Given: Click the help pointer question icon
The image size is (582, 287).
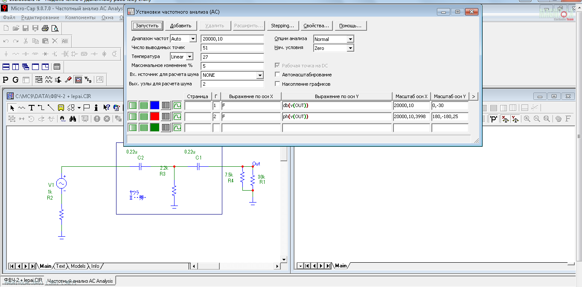Looking at the screenshot, I should click(106, 107).
